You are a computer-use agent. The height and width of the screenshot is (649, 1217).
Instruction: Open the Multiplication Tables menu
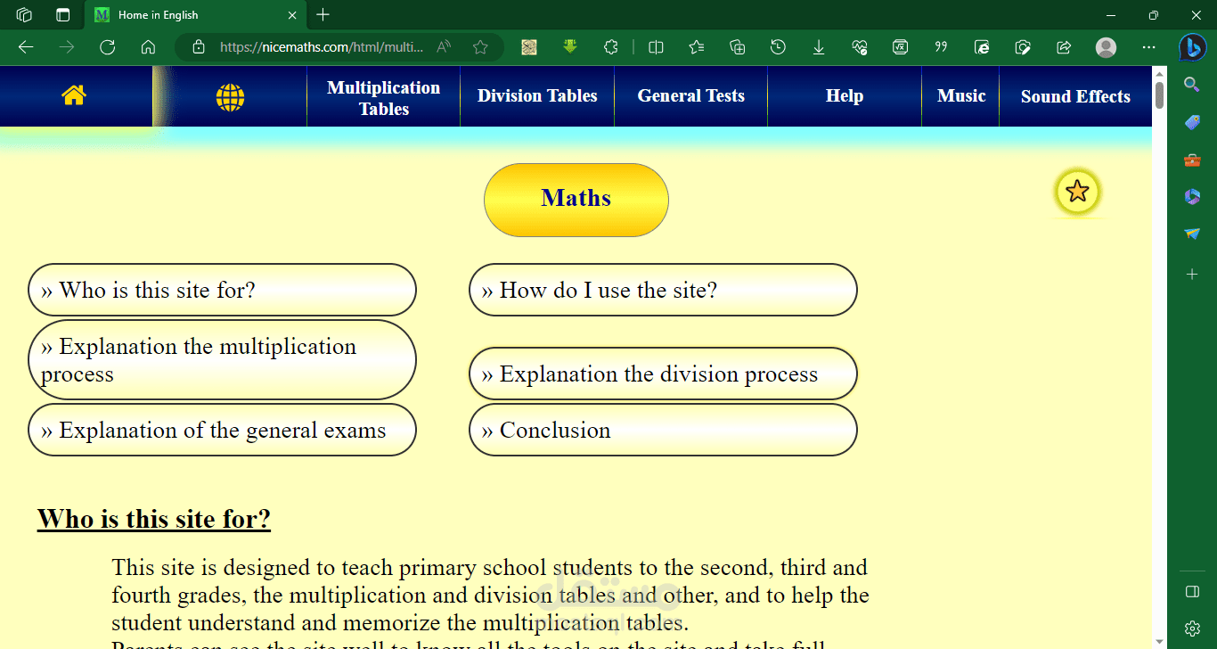coord(383,97)
